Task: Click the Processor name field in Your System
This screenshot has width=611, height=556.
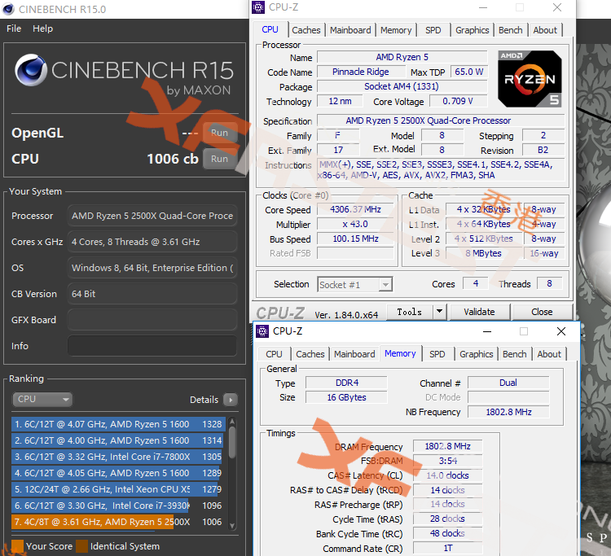Action: [x=152, y=216]
